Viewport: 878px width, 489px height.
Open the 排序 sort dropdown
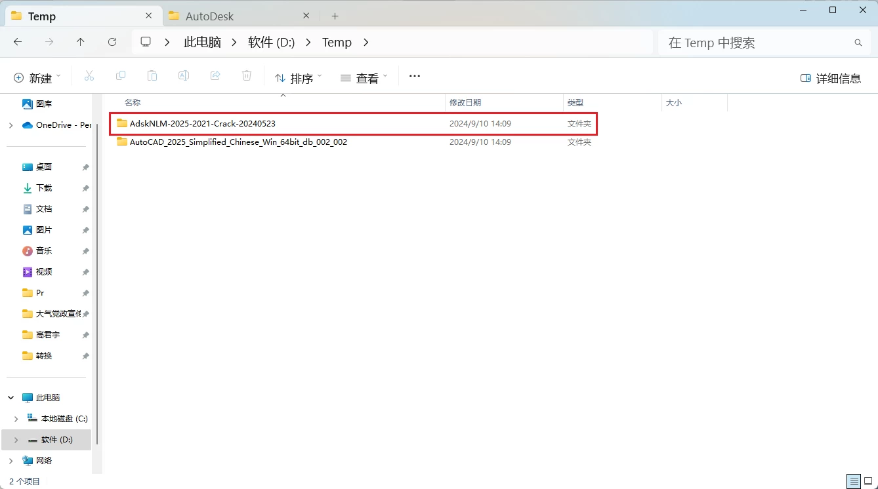(x=299, y=78)
